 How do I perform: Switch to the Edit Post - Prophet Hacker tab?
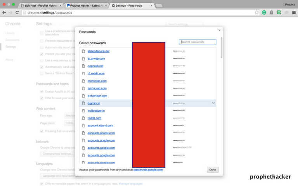(41, 6)
